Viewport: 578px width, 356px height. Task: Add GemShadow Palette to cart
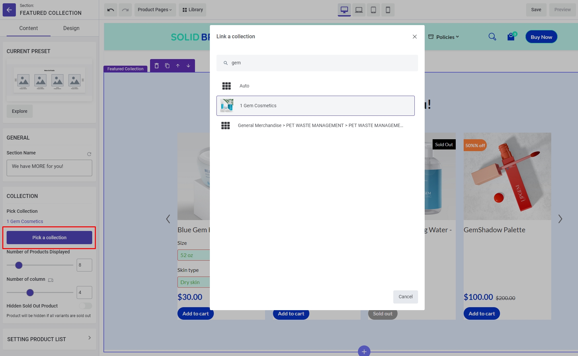pyautogui.click(x=482, y=313)
